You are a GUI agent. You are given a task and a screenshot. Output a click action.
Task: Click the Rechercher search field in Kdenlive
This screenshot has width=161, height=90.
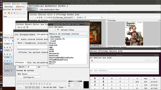21,13
